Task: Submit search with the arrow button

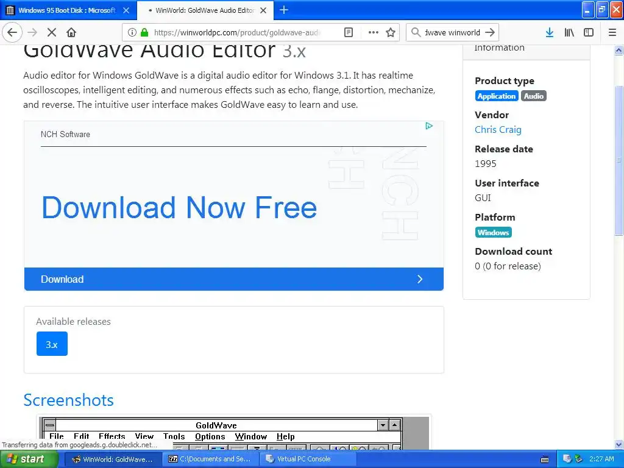Action: click(x=490, y=32)
